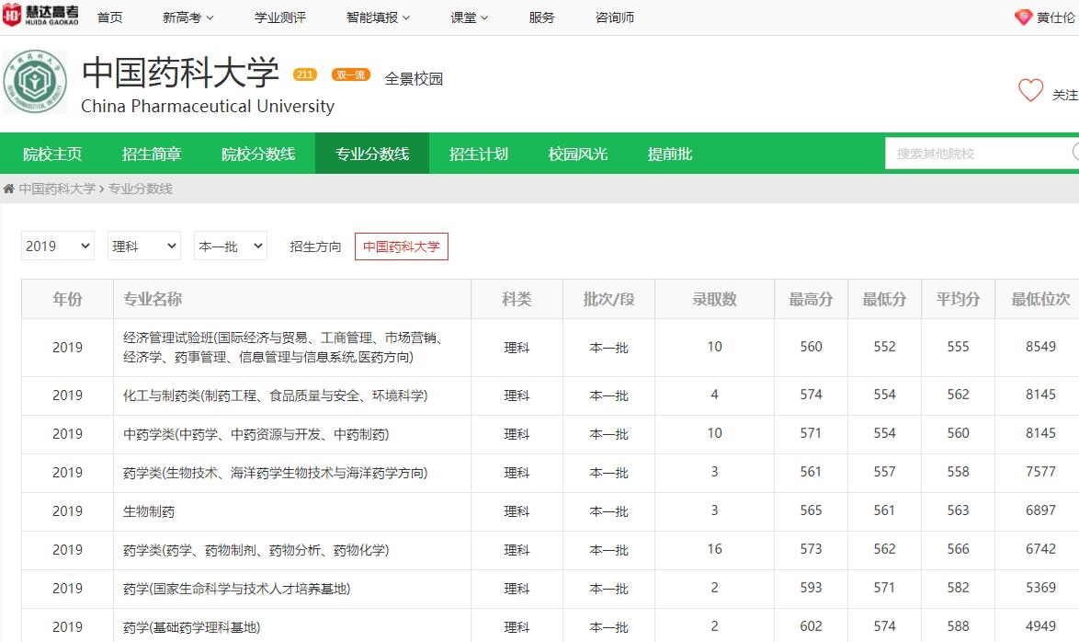Click the 最高分 column header
Screen dimensions: 1079x642
(x=811, y=299)
